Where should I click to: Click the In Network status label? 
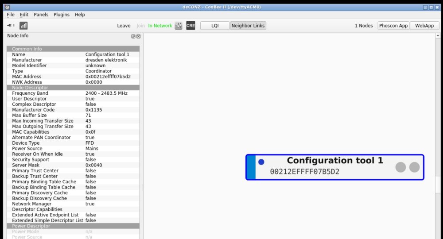[x=160, y=26]
